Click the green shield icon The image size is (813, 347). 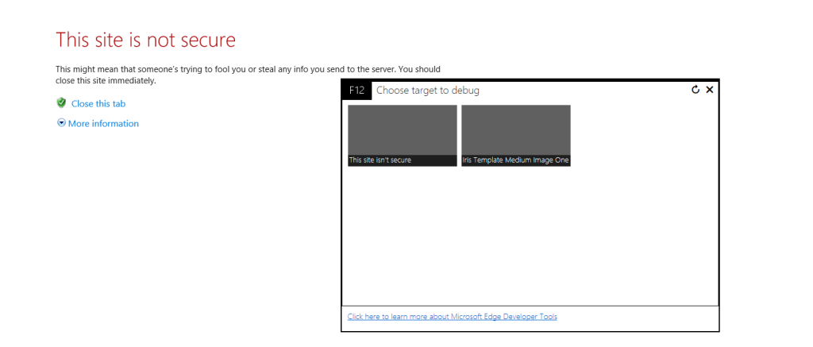point(61,103)
